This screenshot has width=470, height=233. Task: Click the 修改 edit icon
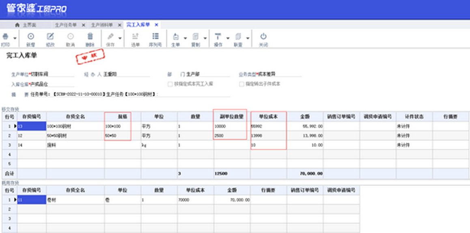(50, 36)
